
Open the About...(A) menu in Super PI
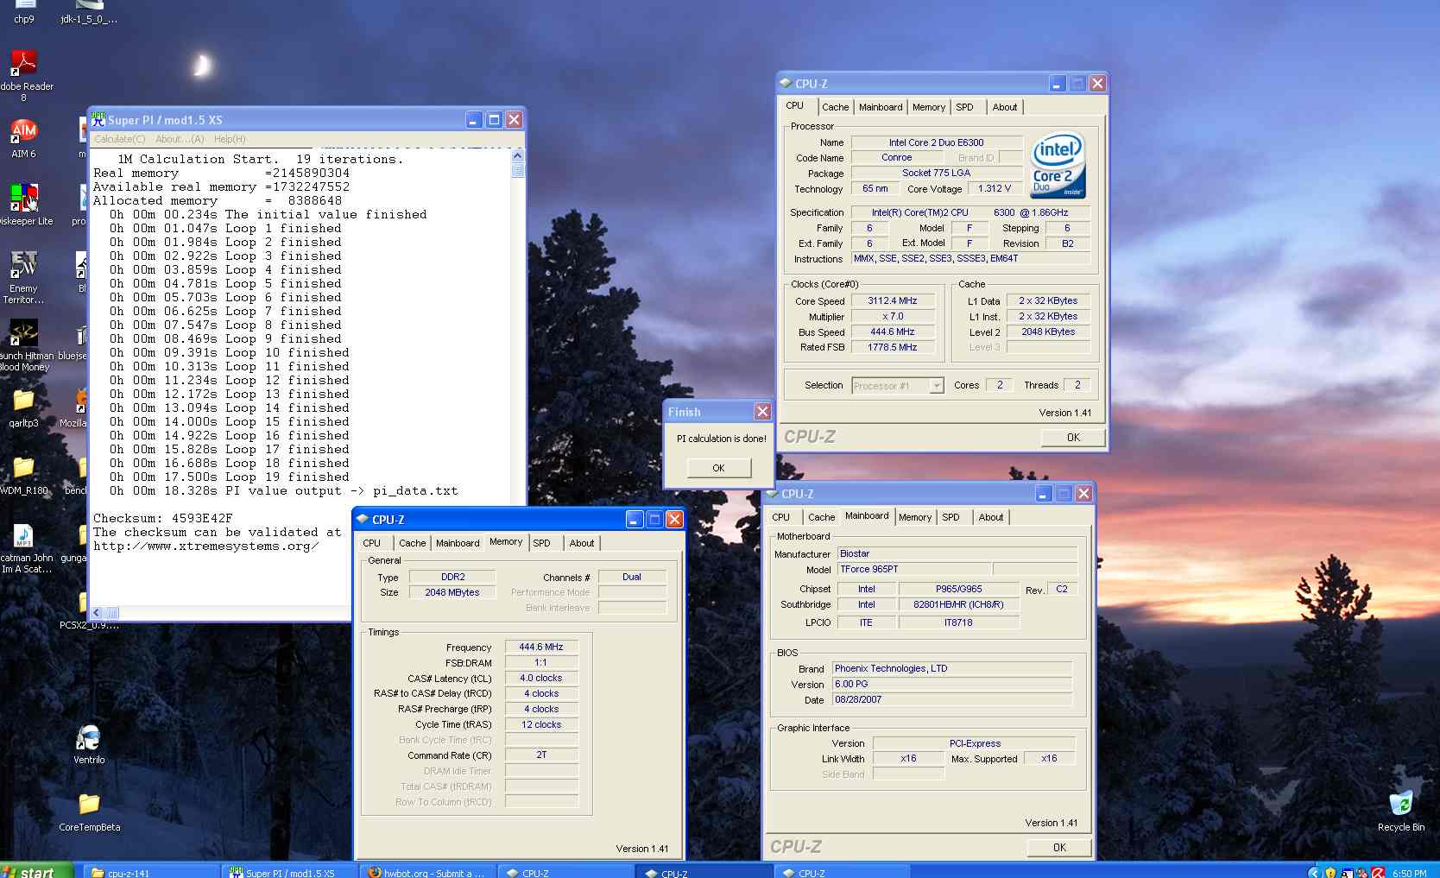tap(180, 139)
